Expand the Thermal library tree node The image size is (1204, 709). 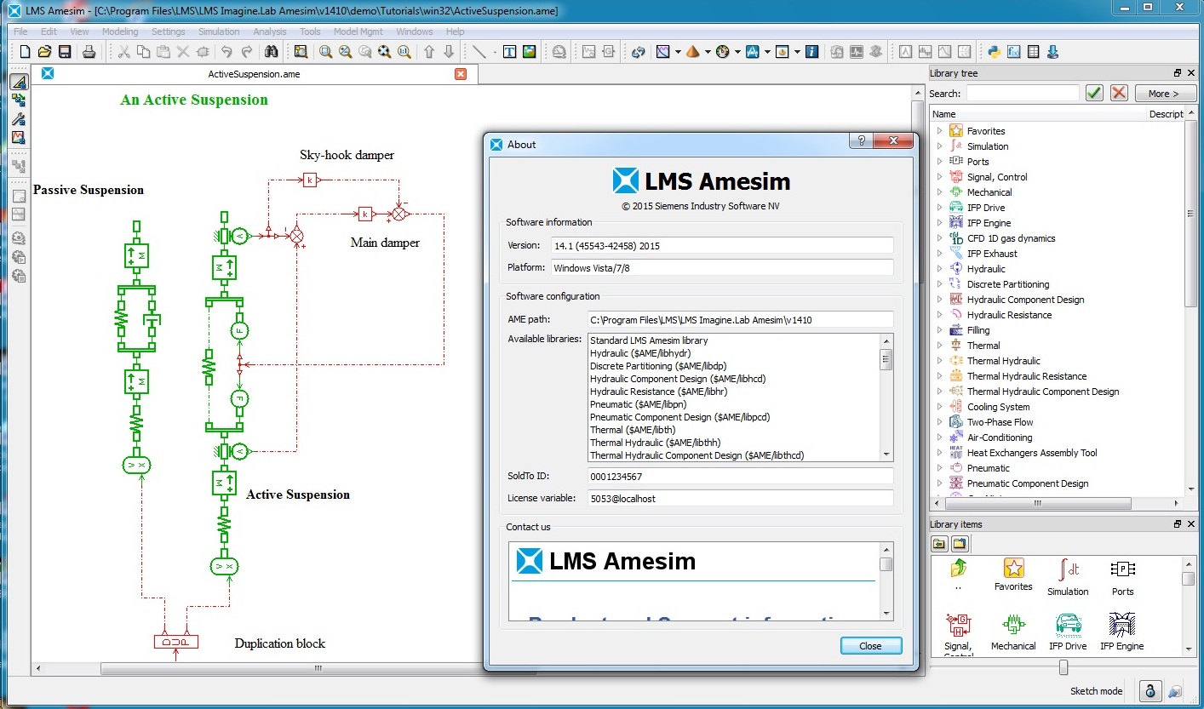coord(939,346)
